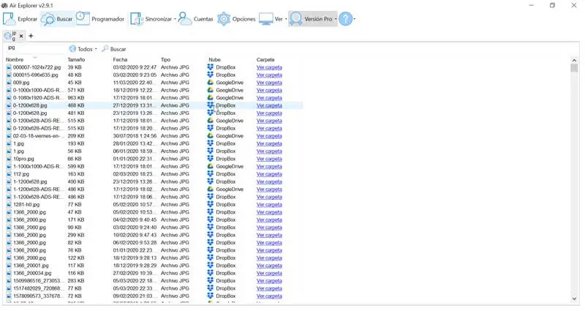The width and height of the screenshot is (585, 311).
Task: Expand the Ver dropdown arrow
Action: (286, 19)
